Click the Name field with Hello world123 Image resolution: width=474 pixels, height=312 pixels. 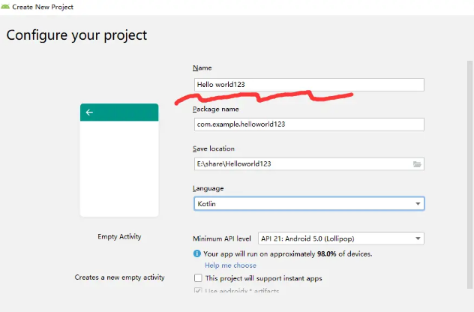(308, 85)
